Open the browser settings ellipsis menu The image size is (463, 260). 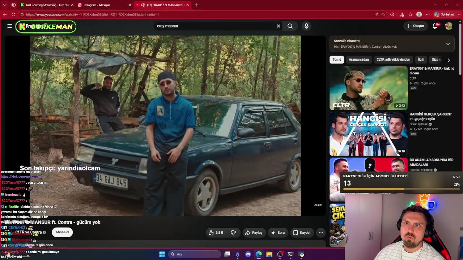point(428,14)
